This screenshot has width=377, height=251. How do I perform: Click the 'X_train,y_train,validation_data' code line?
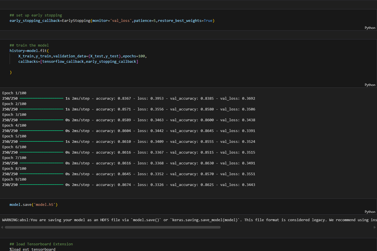[82, 56]
